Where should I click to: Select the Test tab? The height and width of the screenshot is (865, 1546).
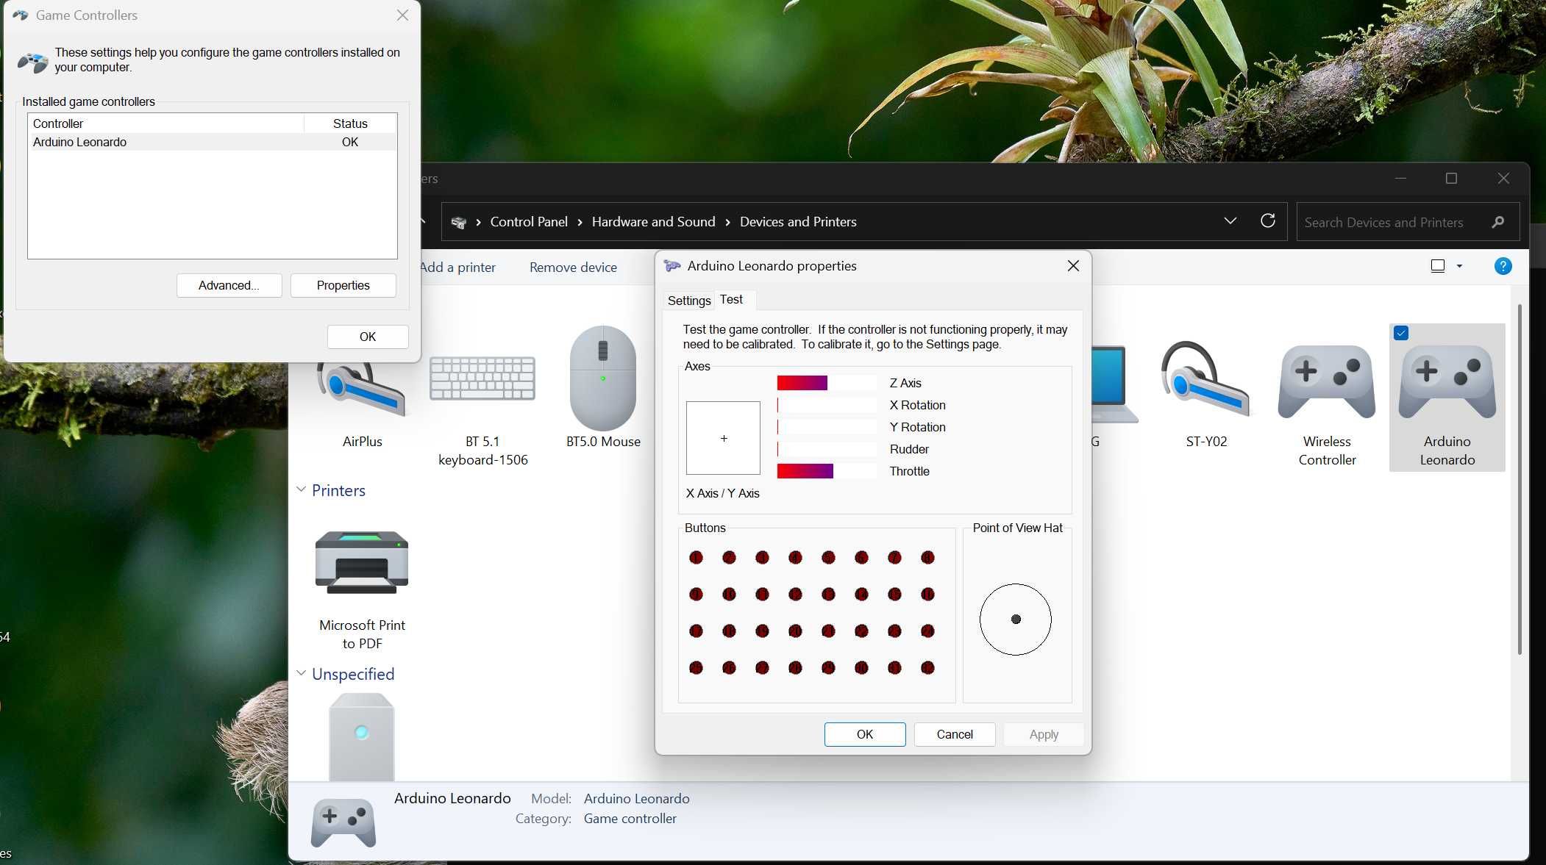tap(731, 299)
